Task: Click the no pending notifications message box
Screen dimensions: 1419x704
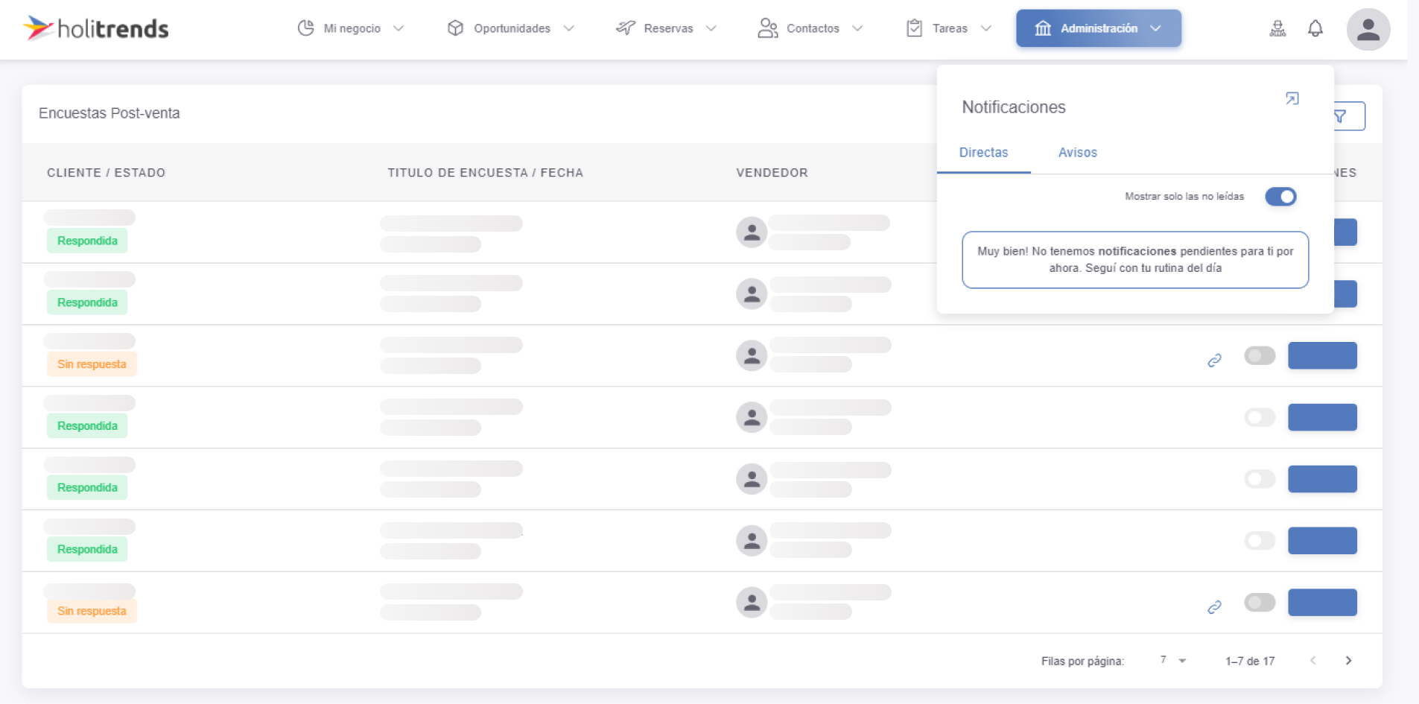Action: (1135, 260)
